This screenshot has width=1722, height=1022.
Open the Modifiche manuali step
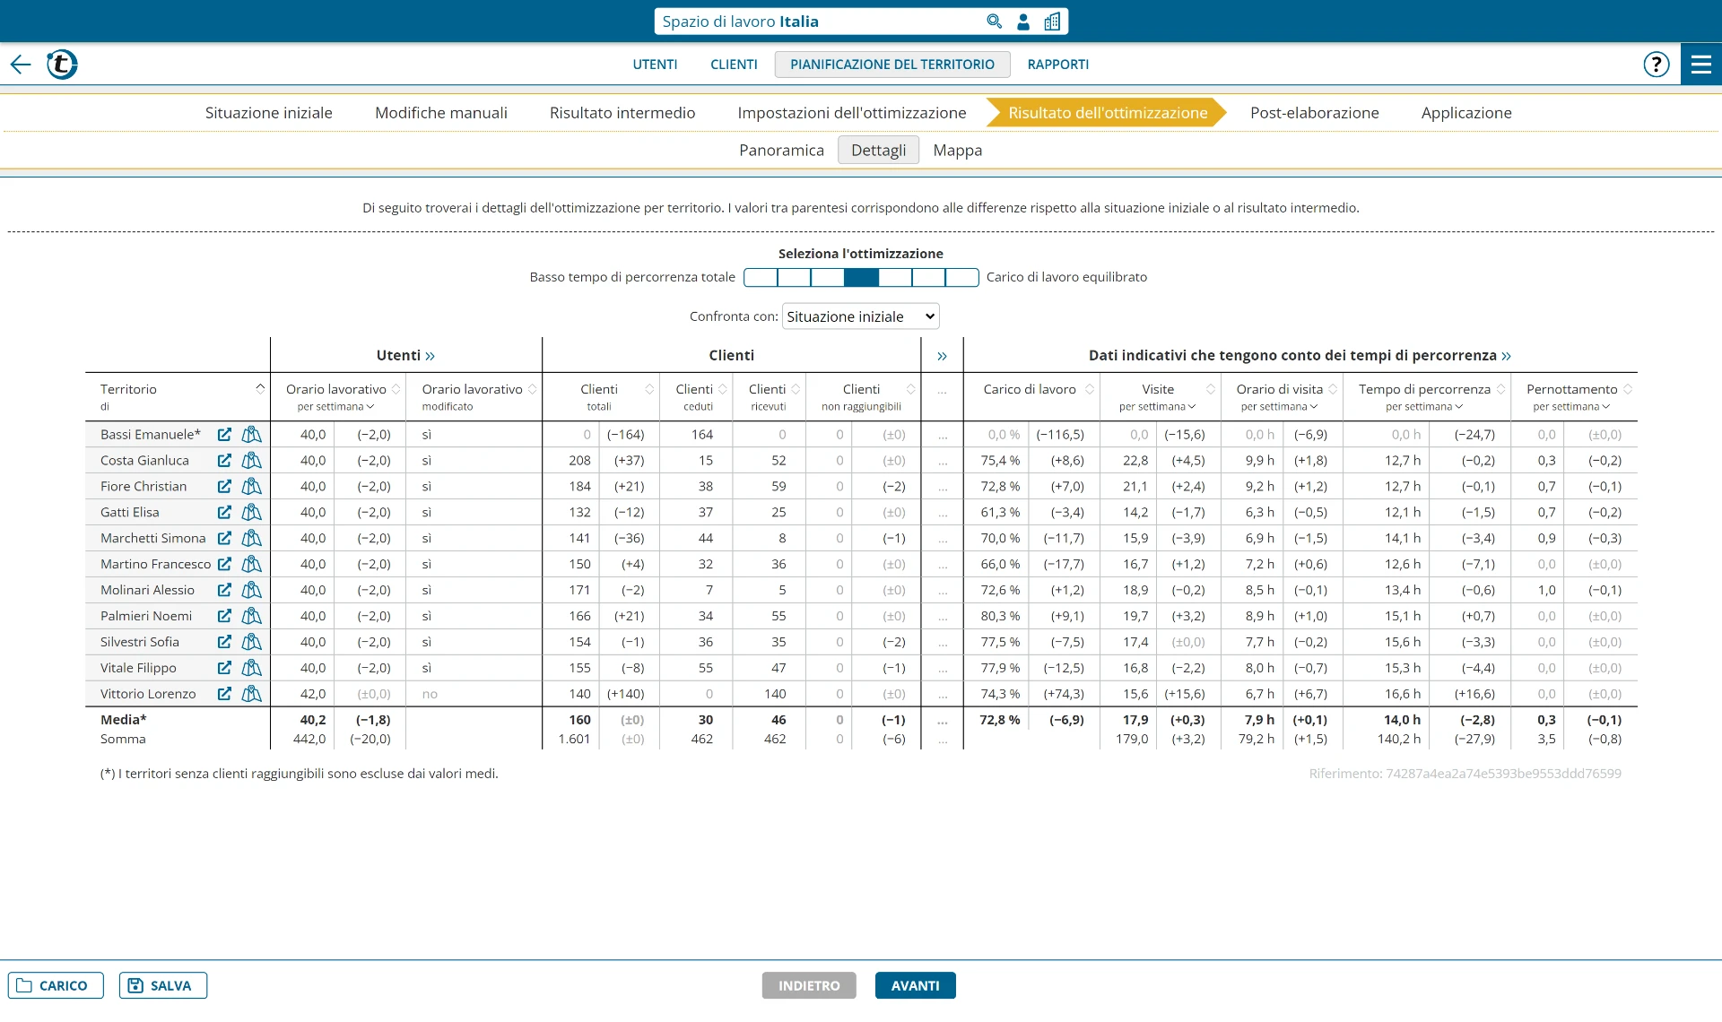pyautogui.click(x=440, y=113)
